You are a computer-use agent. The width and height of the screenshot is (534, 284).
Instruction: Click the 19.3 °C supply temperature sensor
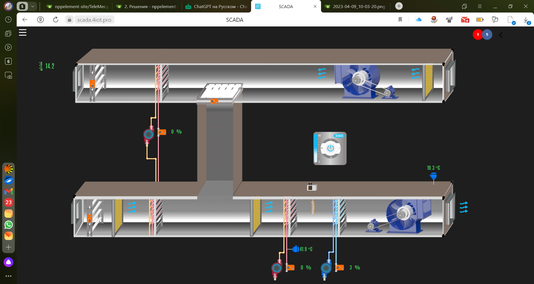pos(433,176)
